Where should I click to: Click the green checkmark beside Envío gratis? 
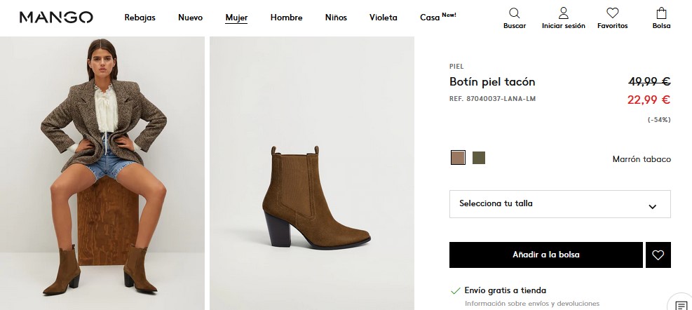click(456, 290)
